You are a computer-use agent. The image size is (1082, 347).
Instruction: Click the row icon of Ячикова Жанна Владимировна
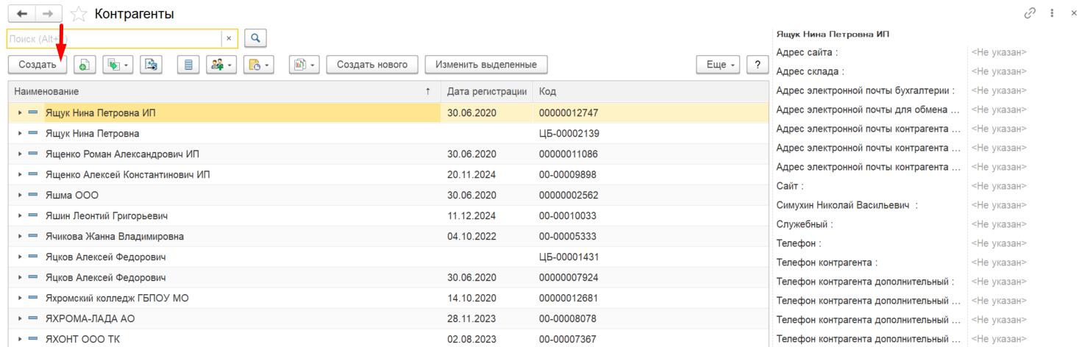point(33,237)
